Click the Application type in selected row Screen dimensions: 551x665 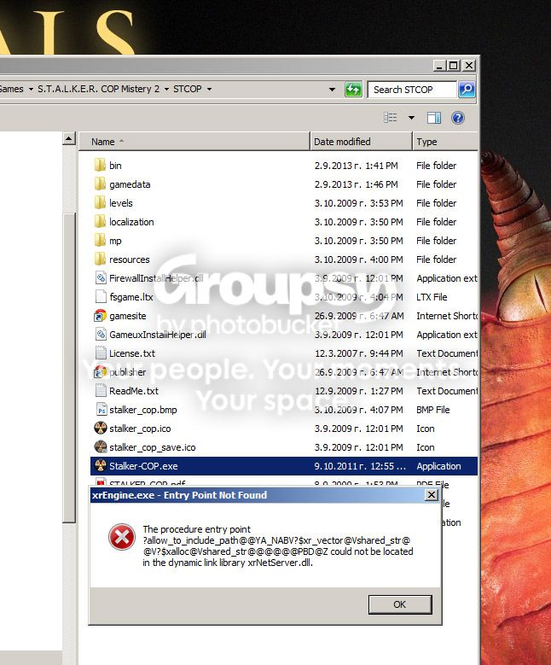[438, 466]
